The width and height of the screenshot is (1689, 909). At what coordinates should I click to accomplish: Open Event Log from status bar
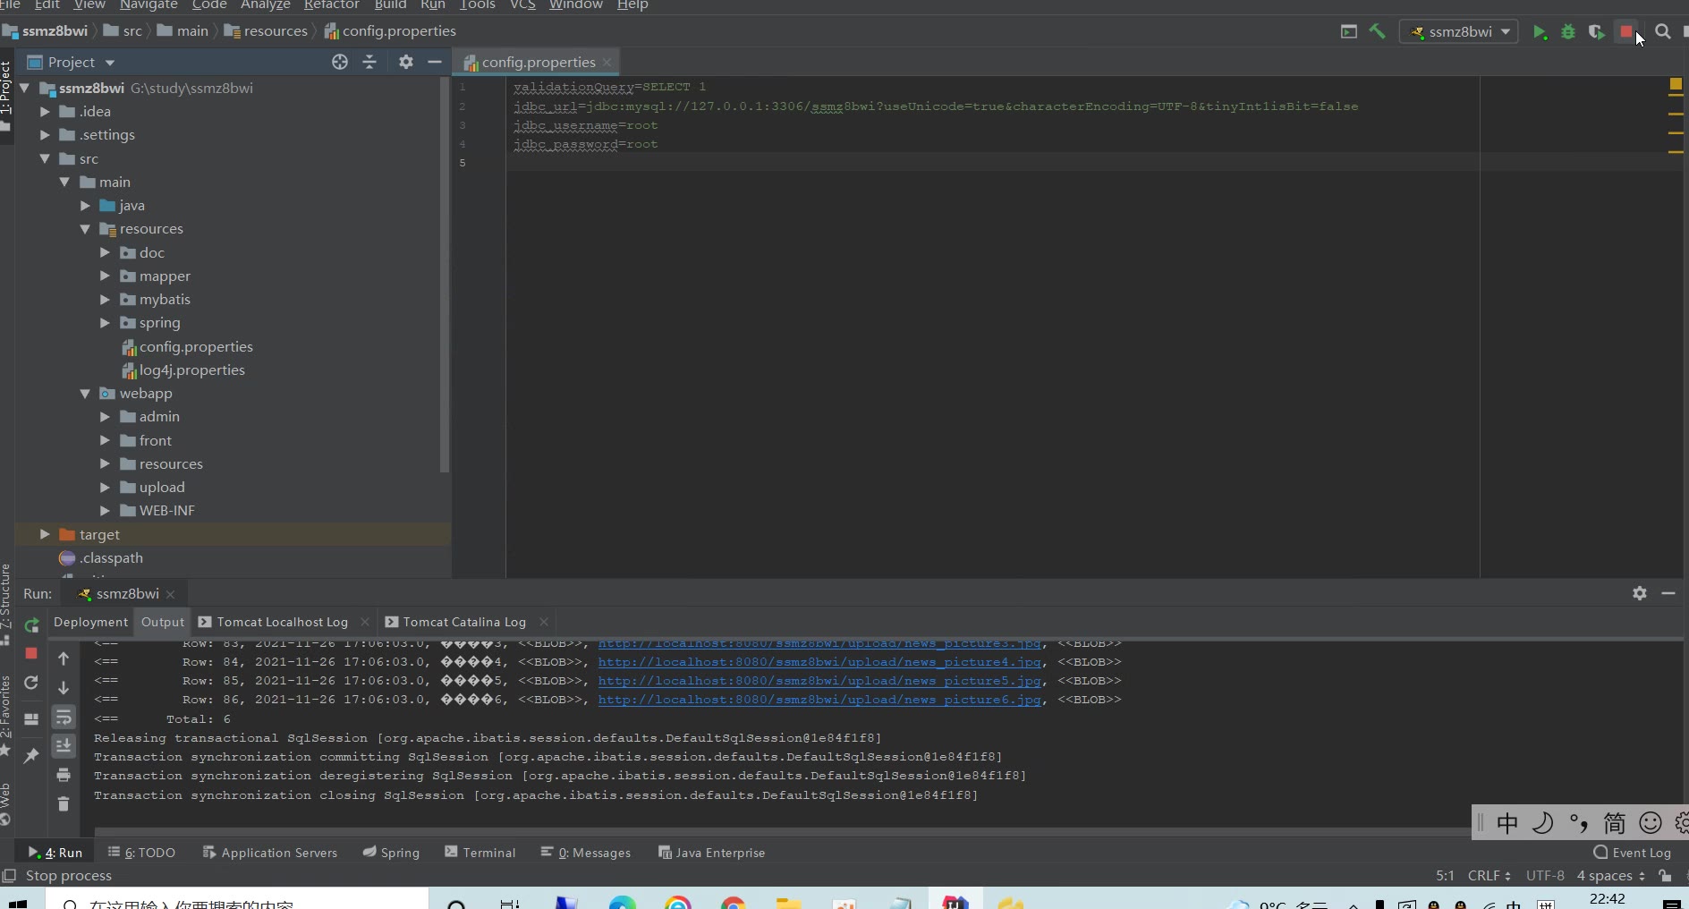click(1633, 853)
